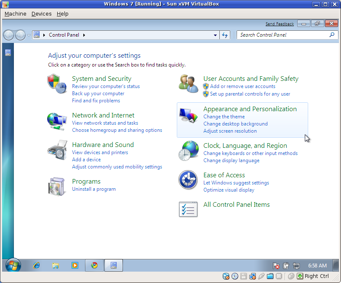Click the Windows Start orb
This screenshot has width=341, height=283.
pyautogui.click(x=13, y=265)
